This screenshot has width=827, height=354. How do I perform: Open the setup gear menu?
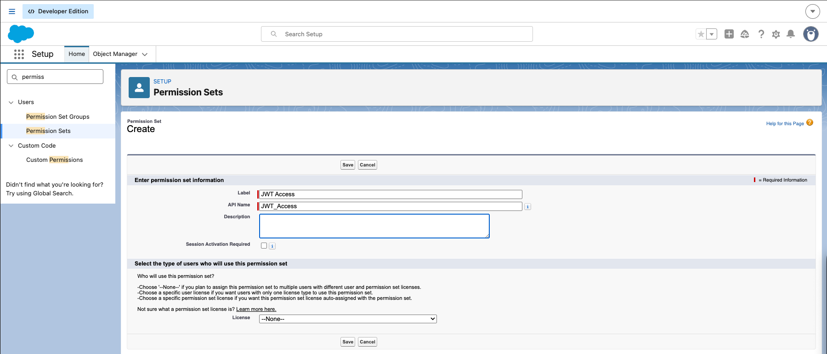tap(776, 34)
